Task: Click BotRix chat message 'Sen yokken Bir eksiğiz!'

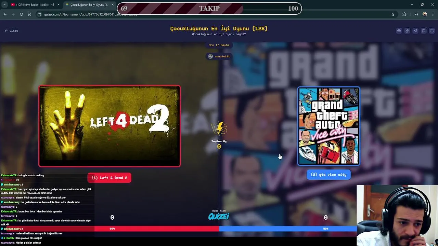Action: tap(29, 238)
